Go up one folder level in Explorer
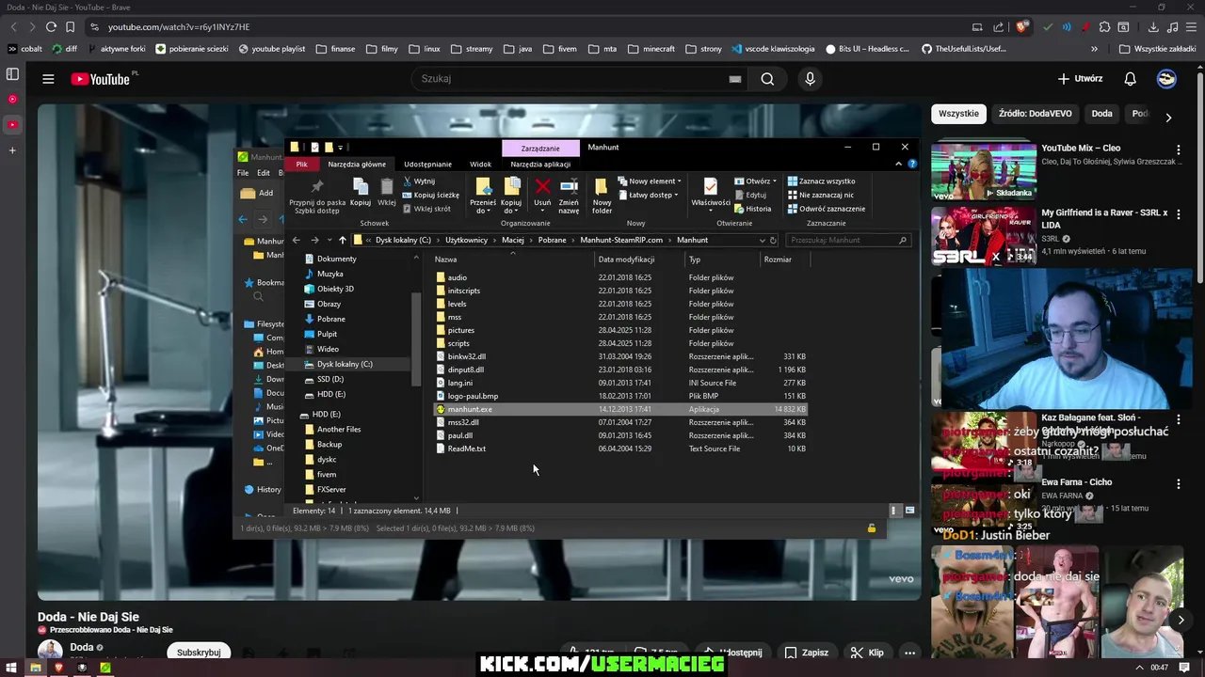This screenshot has height=677, width=1205. pyautogui.click(x=342, y=240)
